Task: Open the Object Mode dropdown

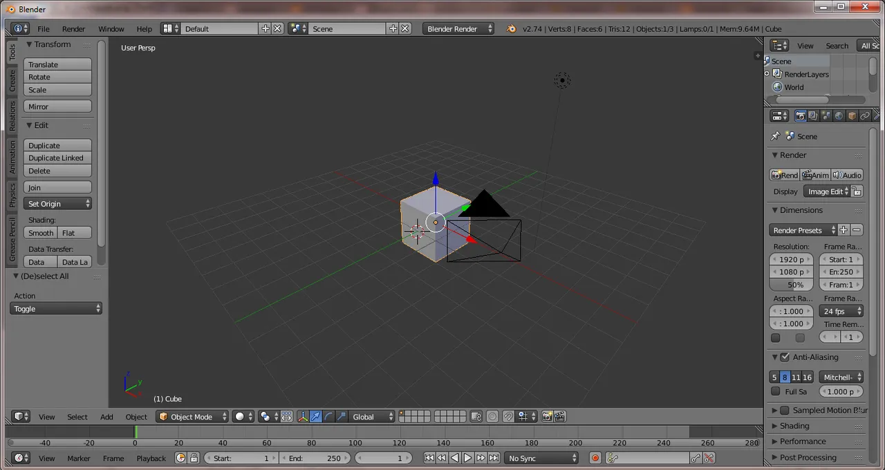Action: click(192, 417)
